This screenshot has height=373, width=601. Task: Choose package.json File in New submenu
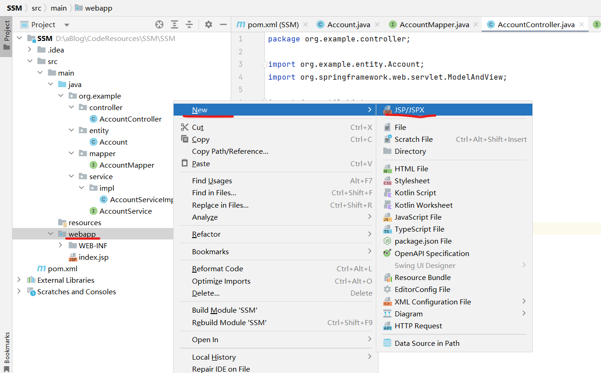454,241
